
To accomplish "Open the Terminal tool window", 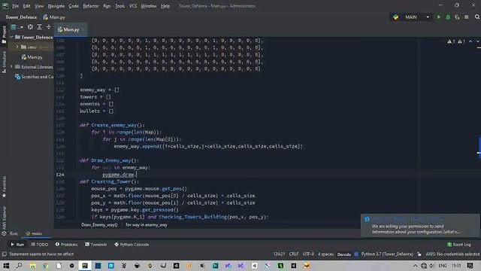I will point(95,245).
